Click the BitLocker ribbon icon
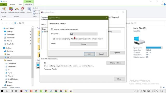 pyautogui.click(x=4, y=10)
